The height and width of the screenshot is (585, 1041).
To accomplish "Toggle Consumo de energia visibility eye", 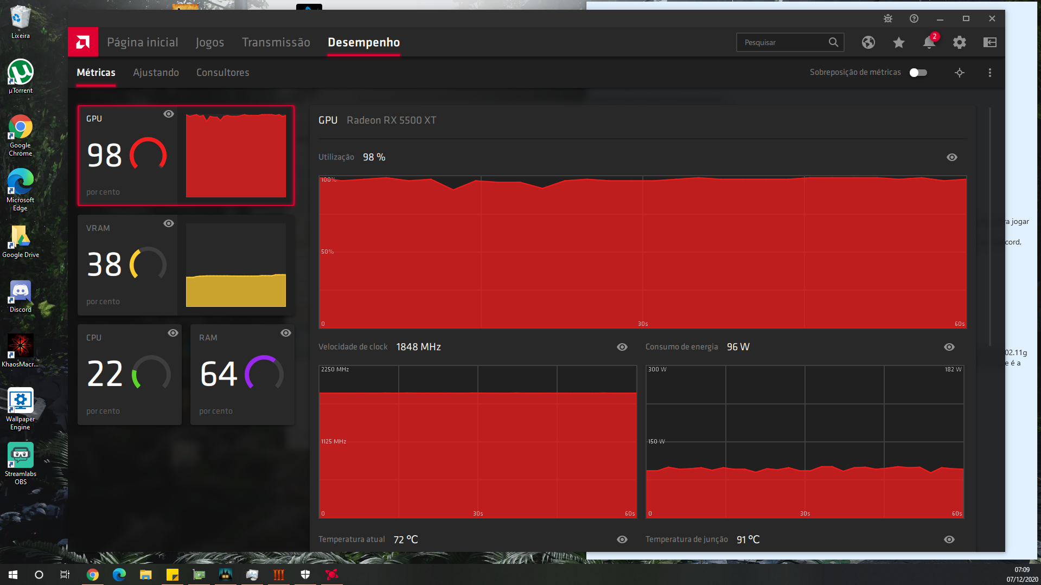I will coord(949,347).
